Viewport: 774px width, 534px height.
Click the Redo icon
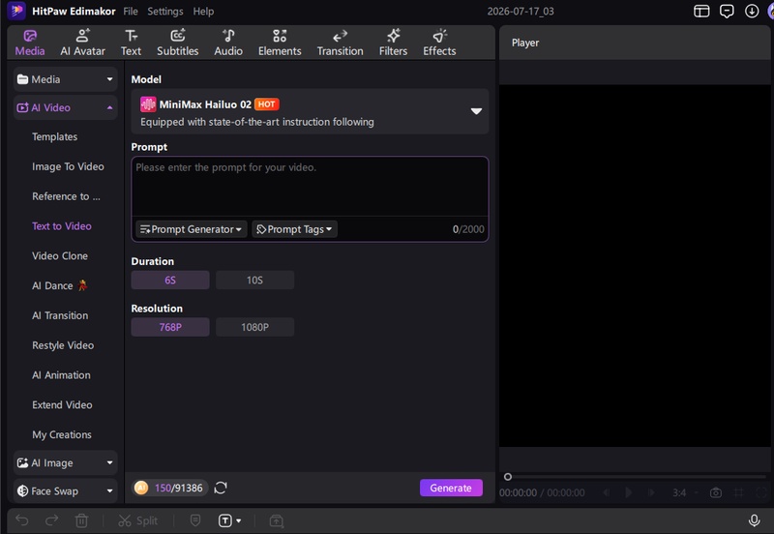click(x=52, y=520)
